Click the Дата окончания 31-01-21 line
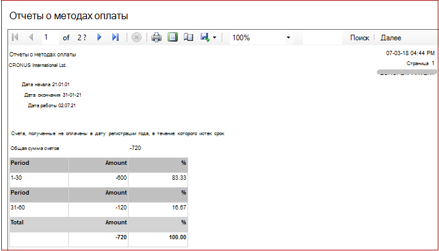The height and width of the screenshot is (251, 439). click(x=53, y=95)
